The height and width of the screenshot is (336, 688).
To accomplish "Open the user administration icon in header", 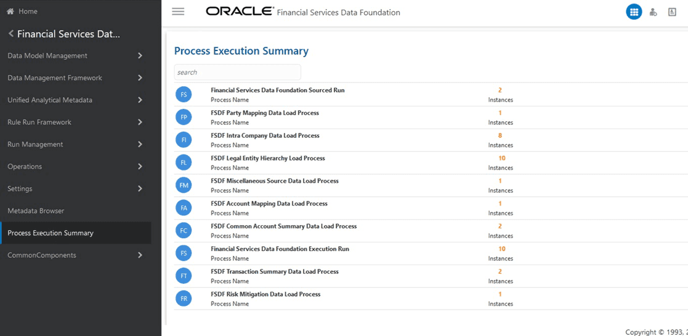I will pyautogui.click(x=654, y=12).
